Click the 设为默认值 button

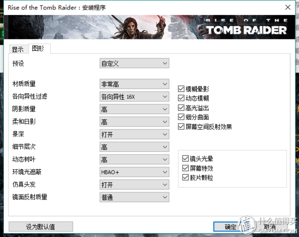pos(41,227)
